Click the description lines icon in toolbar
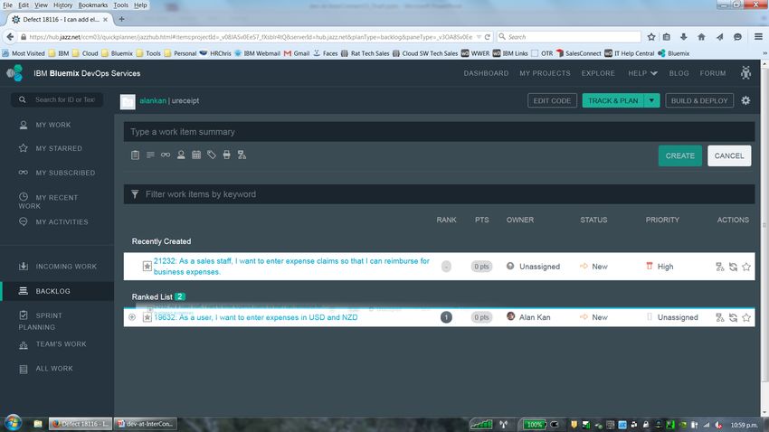 (x=150, y=155)
